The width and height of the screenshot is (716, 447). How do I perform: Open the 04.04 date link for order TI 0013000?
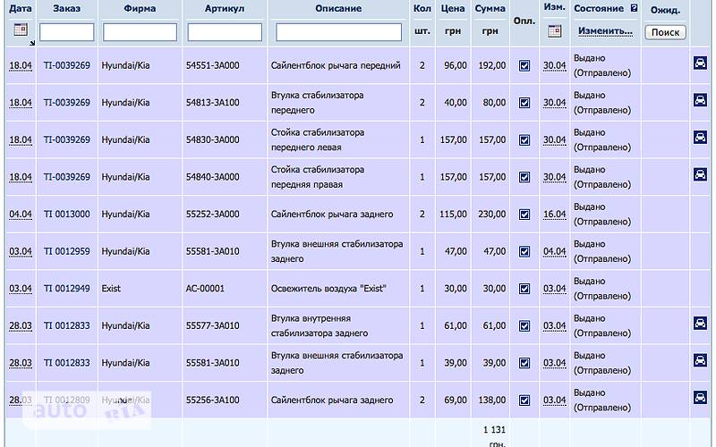tap(20, 215)
